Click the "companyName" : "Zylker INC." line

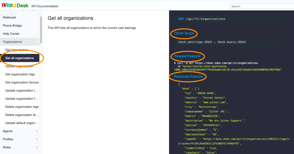click(207, 112)
